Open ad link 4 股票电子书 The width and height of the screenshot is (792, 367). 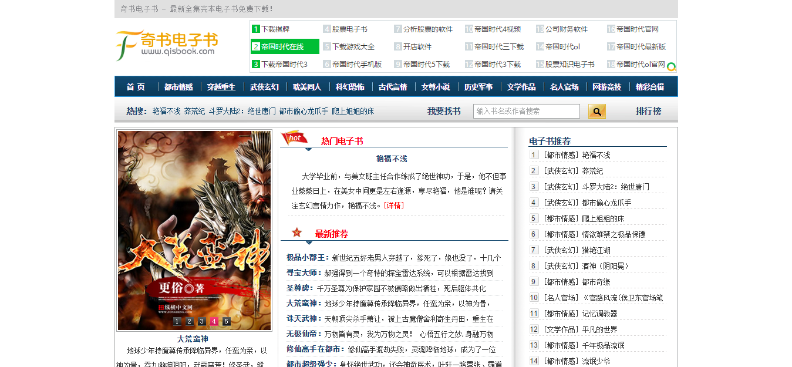coord(350,29)
